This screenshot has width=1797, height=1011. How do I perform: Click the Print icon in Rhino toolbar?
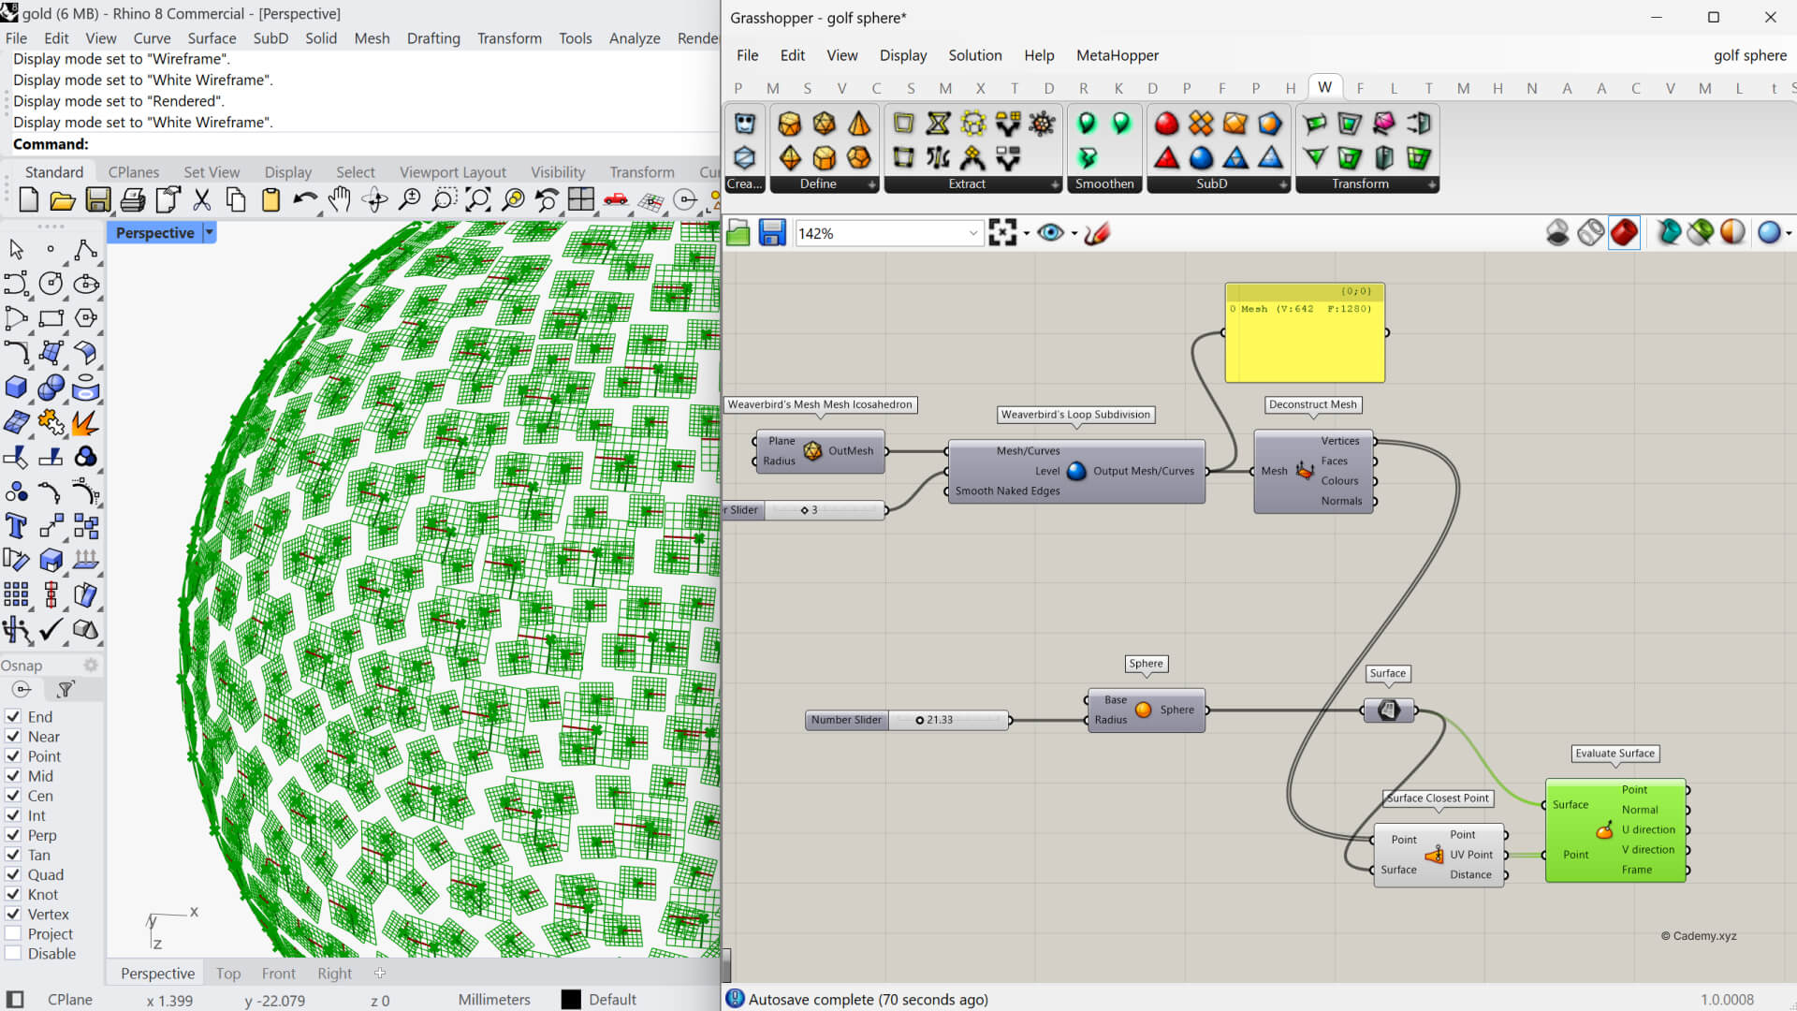click(x=133, y=199)
